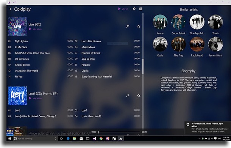Click the Cortana Ask me anything box
The height and width of the screenshot is (148, 231).
click(x=35, y=139)
